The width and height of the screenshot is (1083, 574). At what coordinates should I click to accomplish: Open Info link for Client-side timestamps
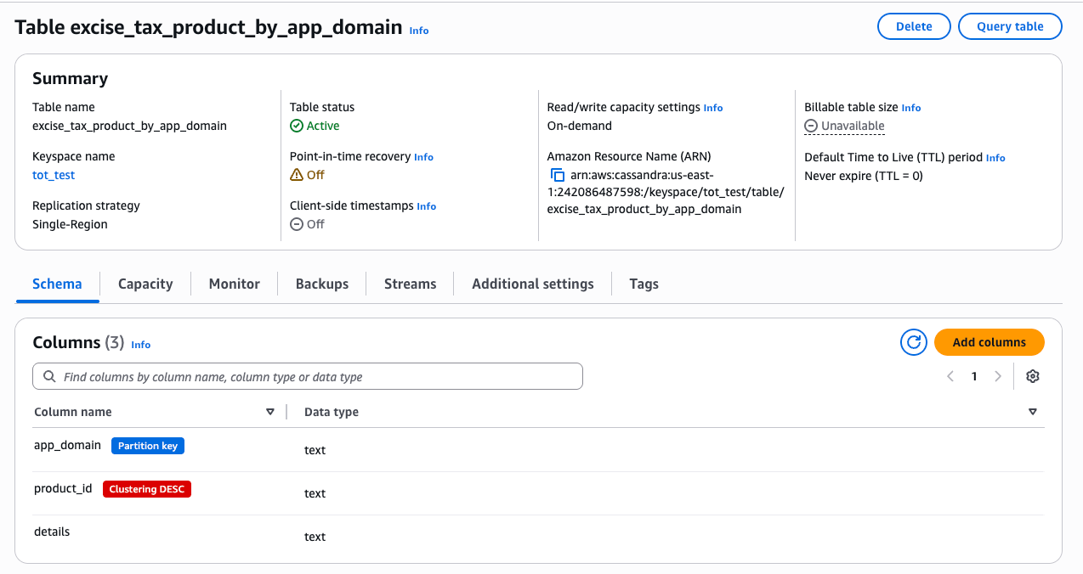[427, 206]
